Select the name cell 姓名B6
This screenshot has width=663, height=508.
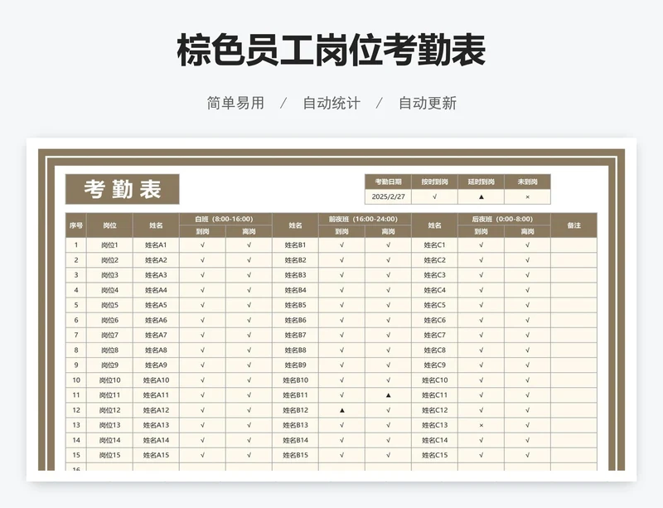(x=295, y=320)
